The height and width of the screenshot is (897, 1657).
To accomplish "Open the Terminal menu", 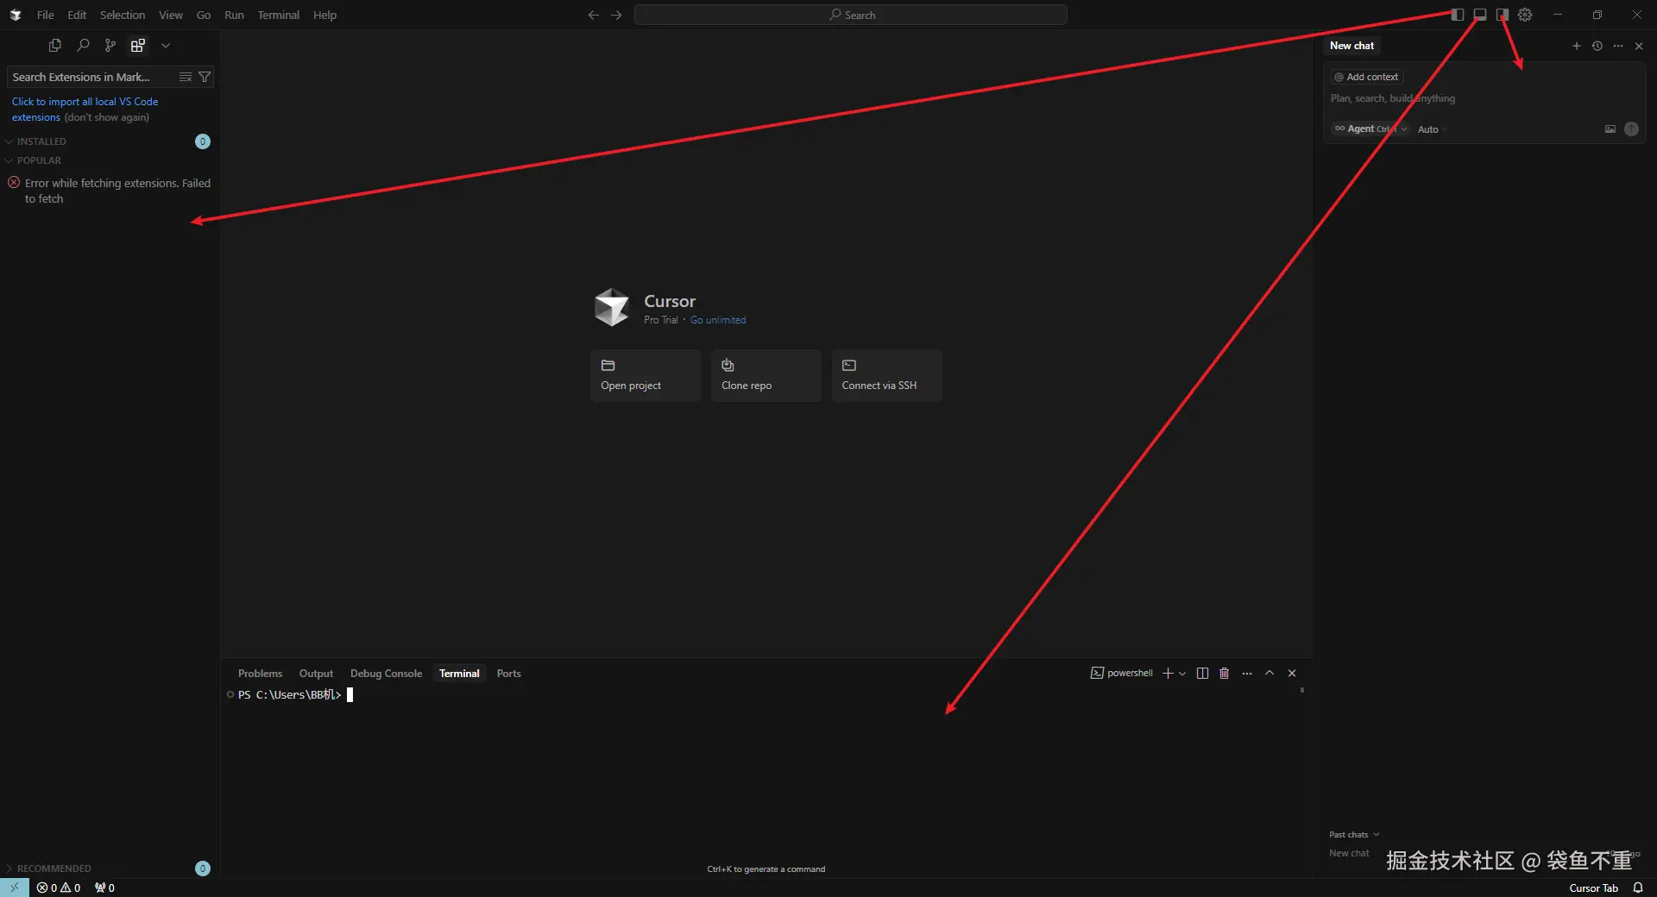I will point(278,15).
